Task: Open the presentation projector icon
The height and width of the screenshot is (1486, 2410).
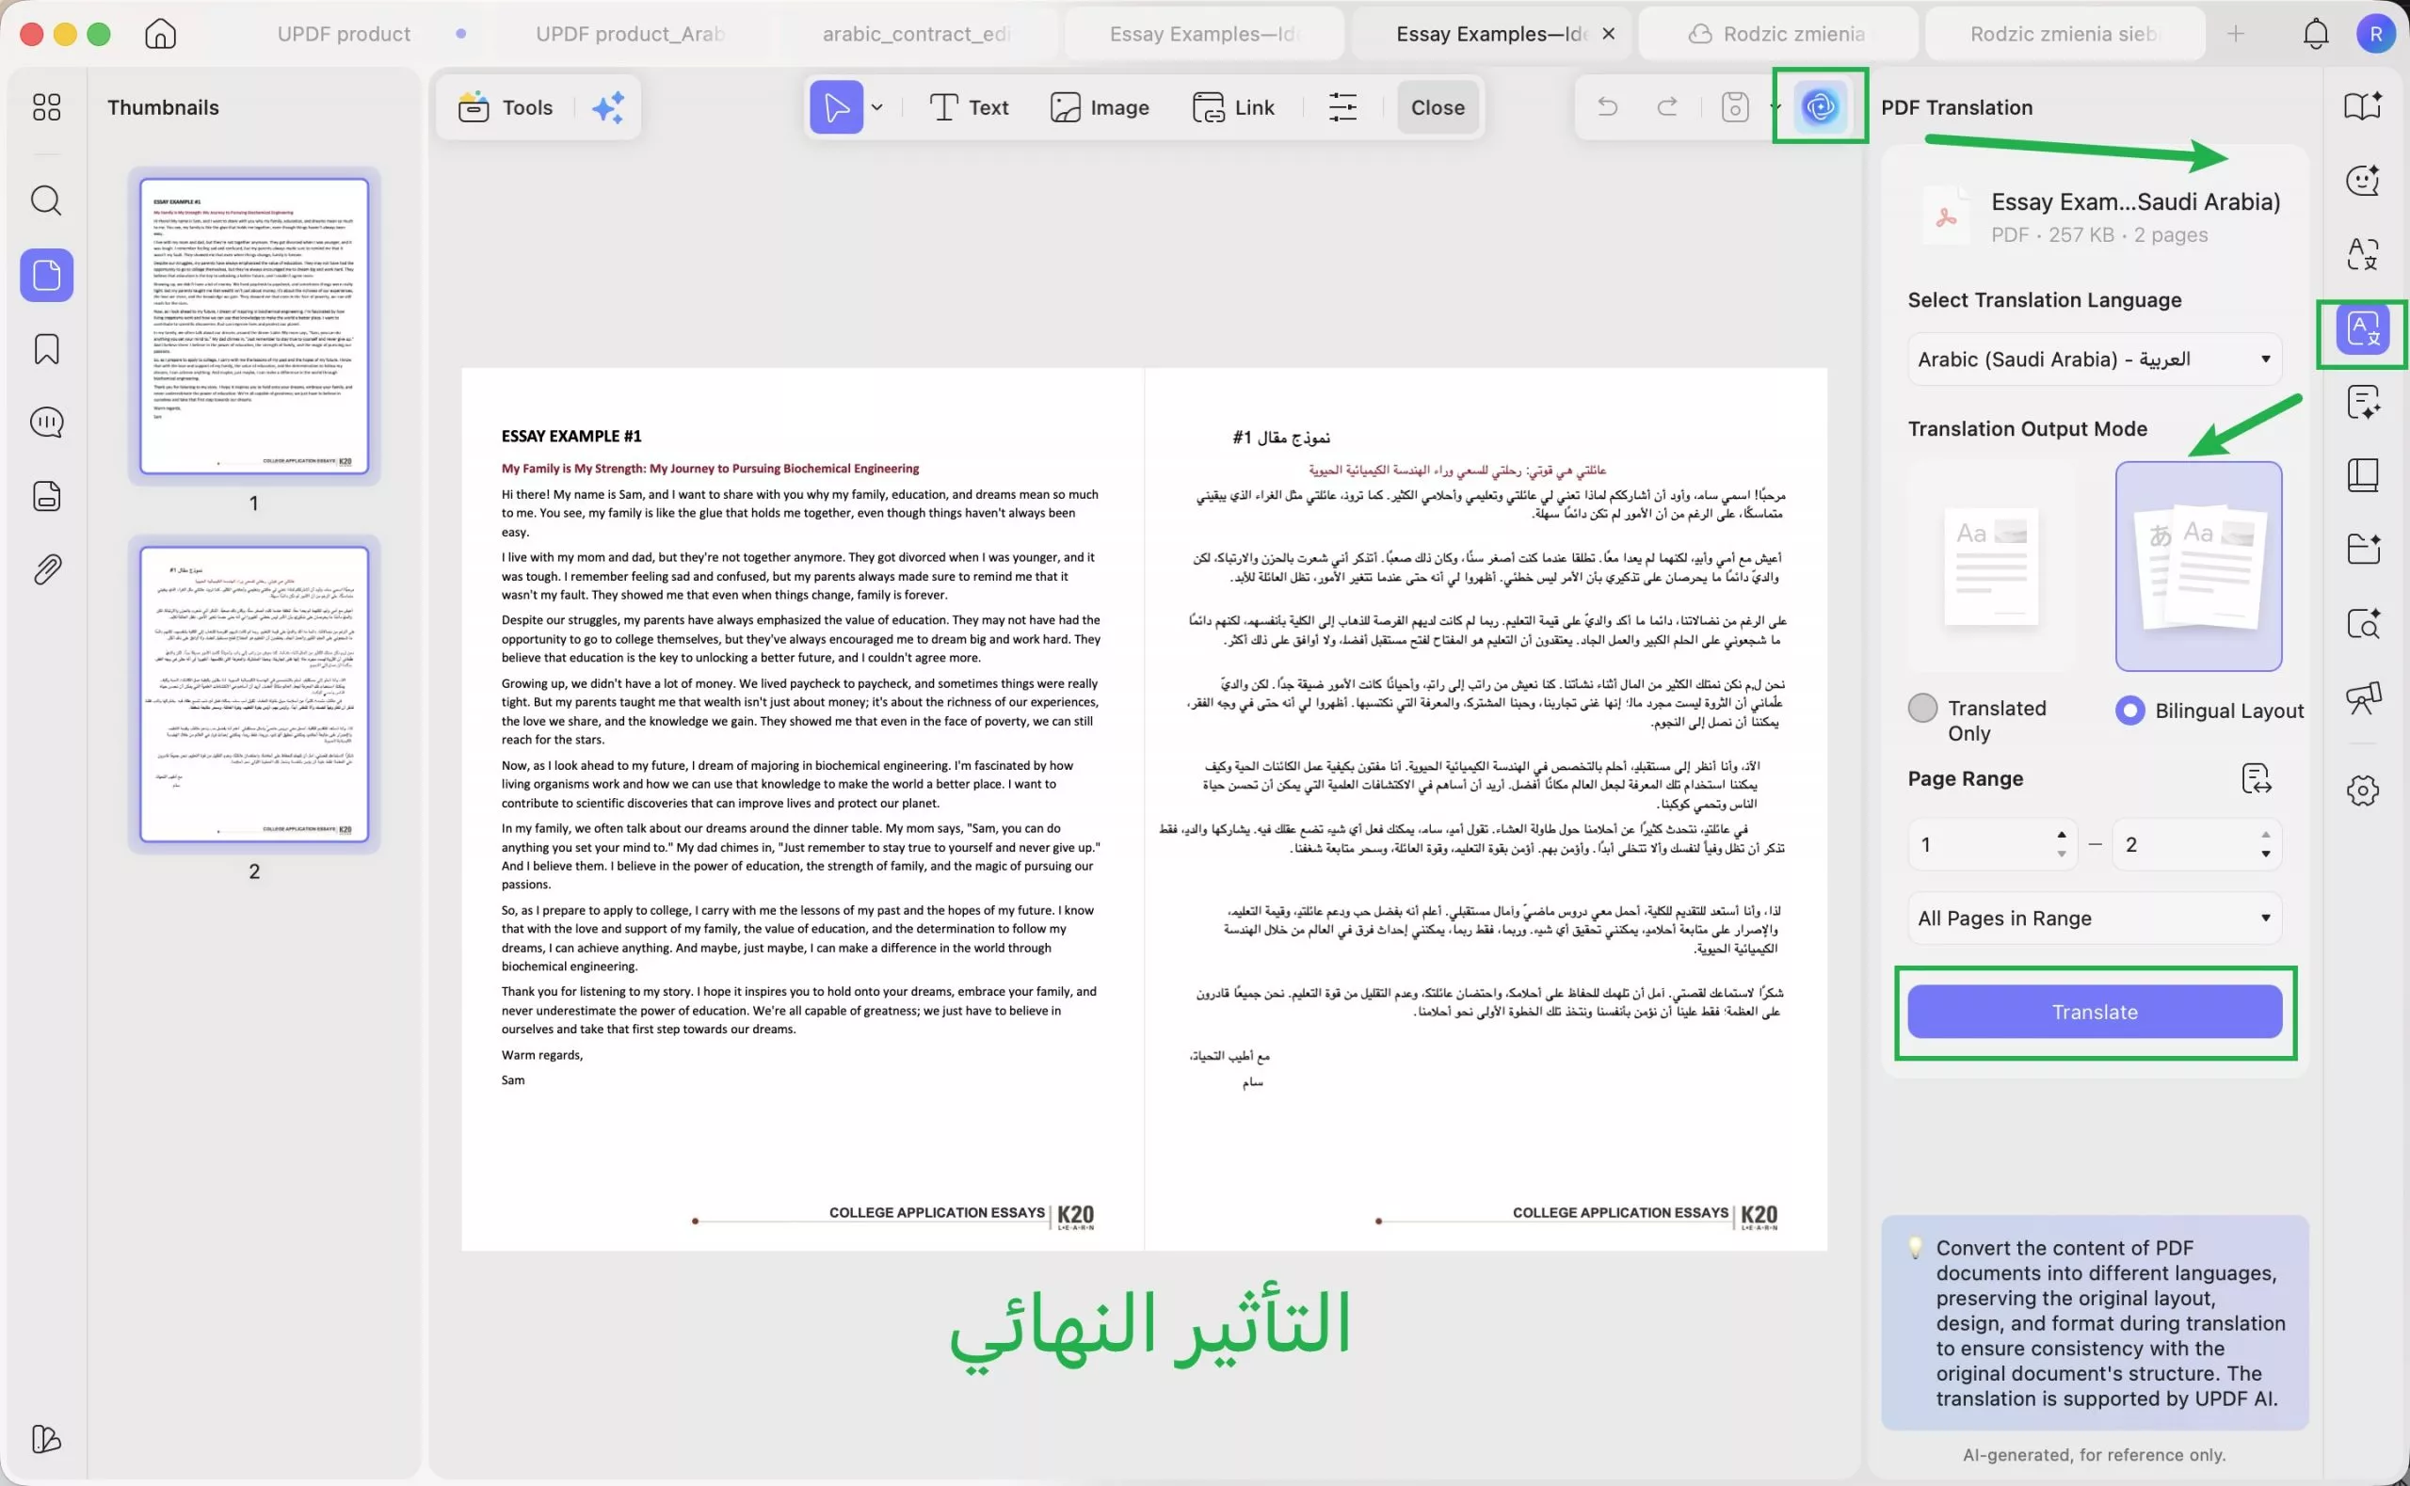Action: (x=2363, y=697)
